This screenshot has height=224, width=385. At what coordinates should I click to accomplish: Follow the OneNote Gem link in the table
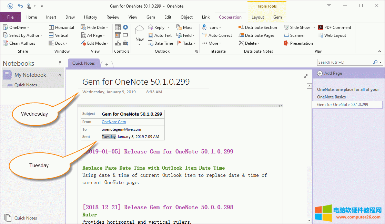pyautogui.click(x=113, y=121)
